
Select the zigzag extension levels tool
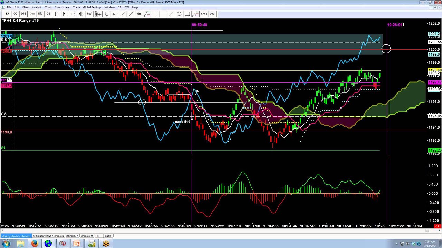click(x=195, y=14)
